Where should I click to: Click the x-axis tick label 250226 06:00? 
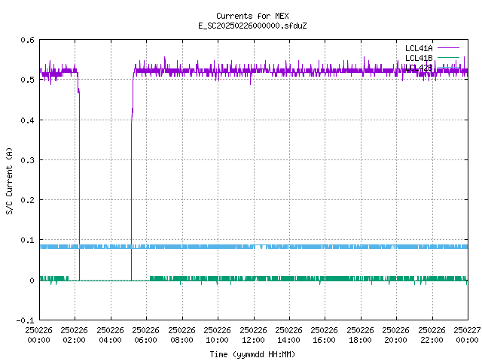(145, 335)
